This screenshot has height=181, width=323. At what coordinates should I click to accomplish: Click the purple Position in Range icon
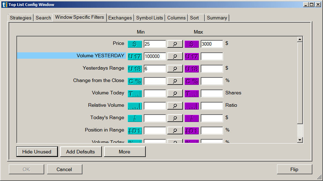coord(192,130)
